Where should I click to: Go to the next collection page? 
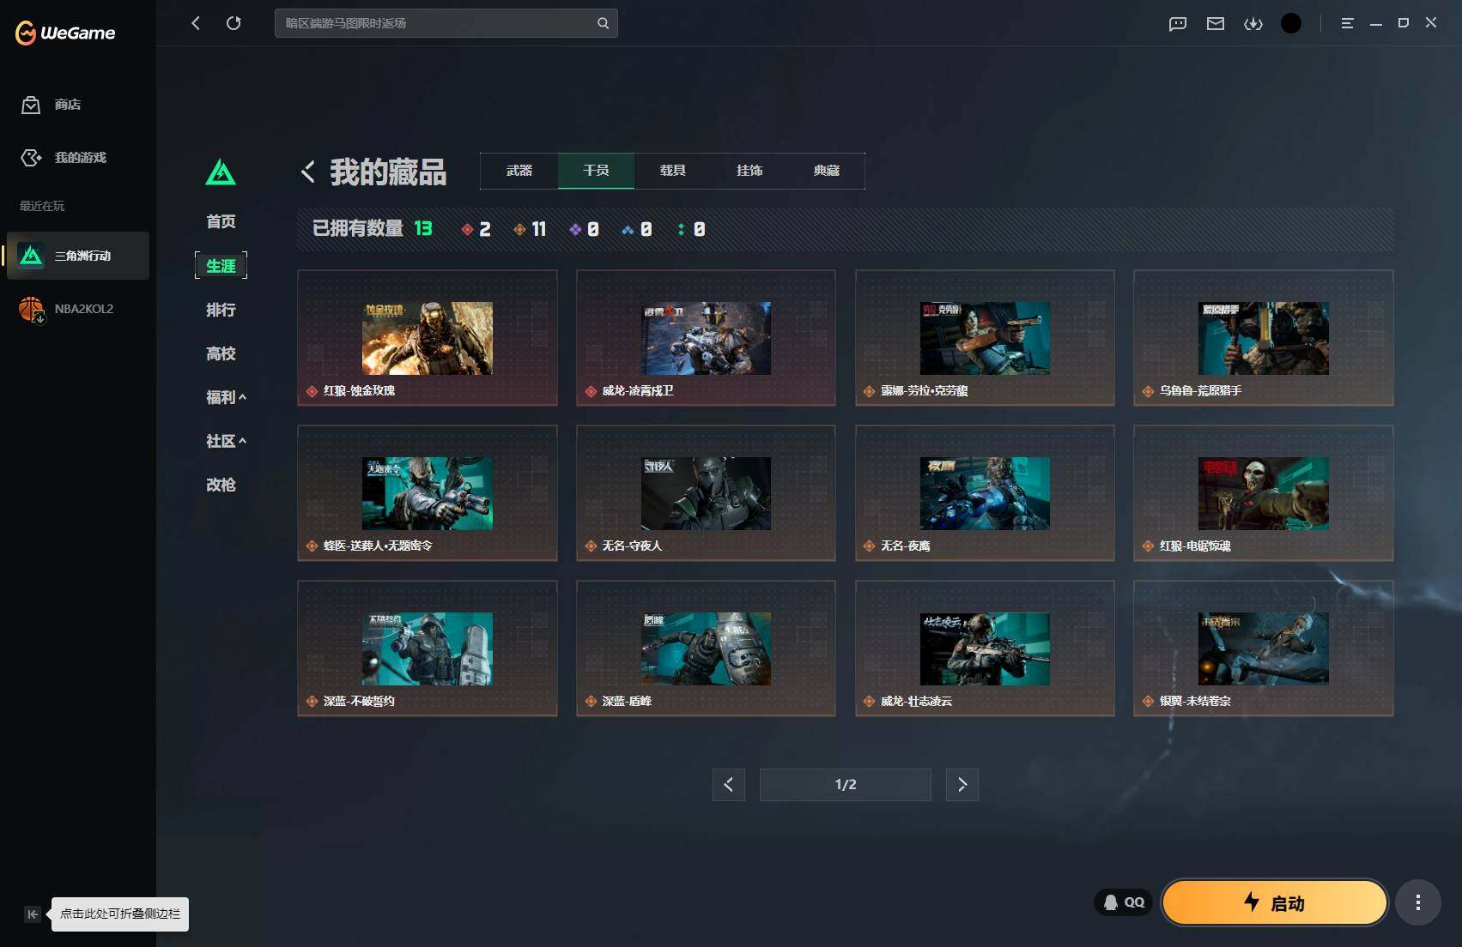[962, 785]
